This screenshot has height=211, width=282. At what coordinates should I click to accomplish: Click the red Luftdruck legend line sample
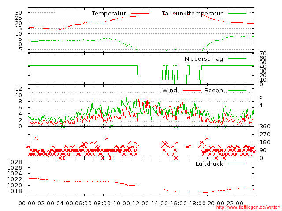coord(237,164)
